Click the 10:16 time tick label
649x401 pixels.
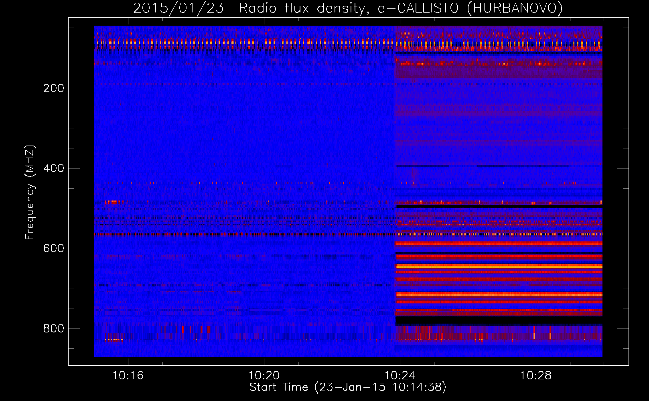coord(128,376)
